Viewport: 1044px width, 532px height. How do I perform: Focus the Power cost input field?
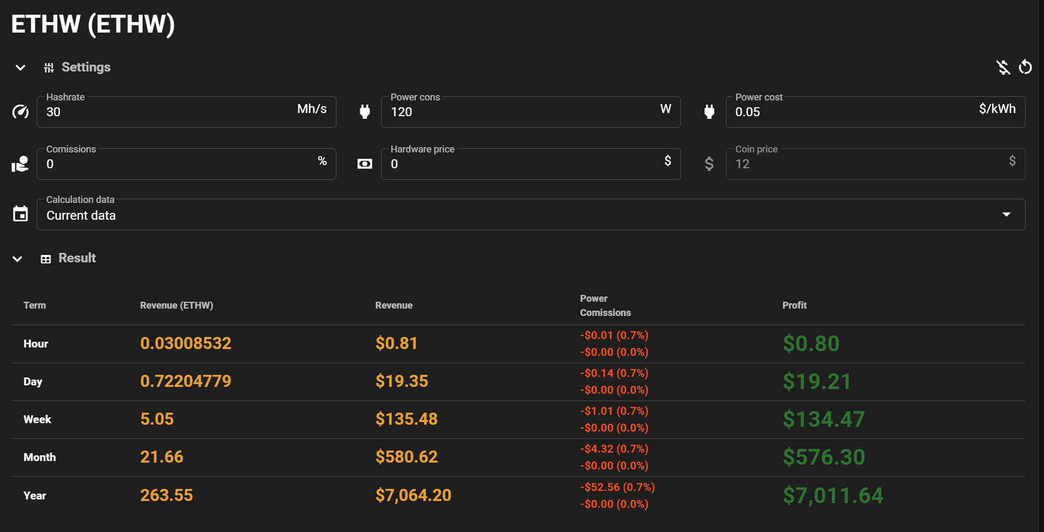tap(876, 112)
